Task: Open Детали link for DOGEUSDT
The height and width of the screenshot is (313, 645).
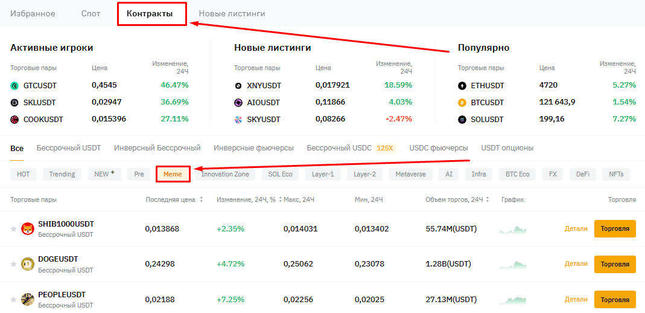Action: 576,264
